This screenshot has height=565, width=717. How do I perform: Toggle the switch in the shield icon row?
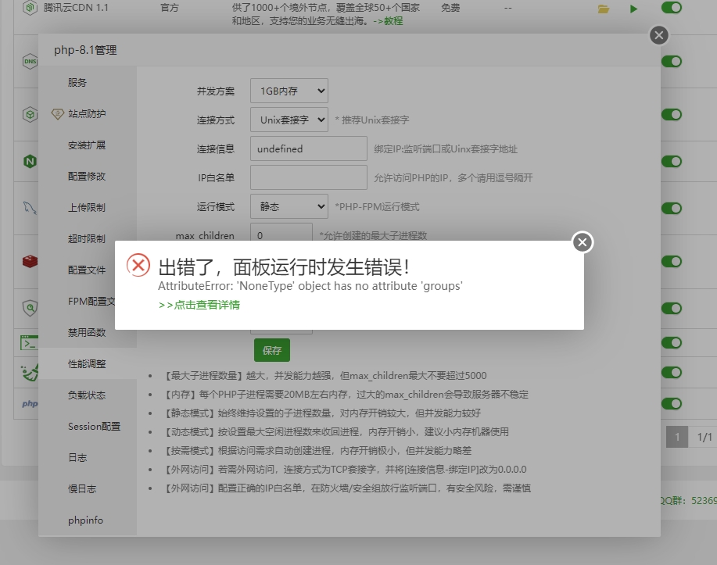(x=672, y=308)
